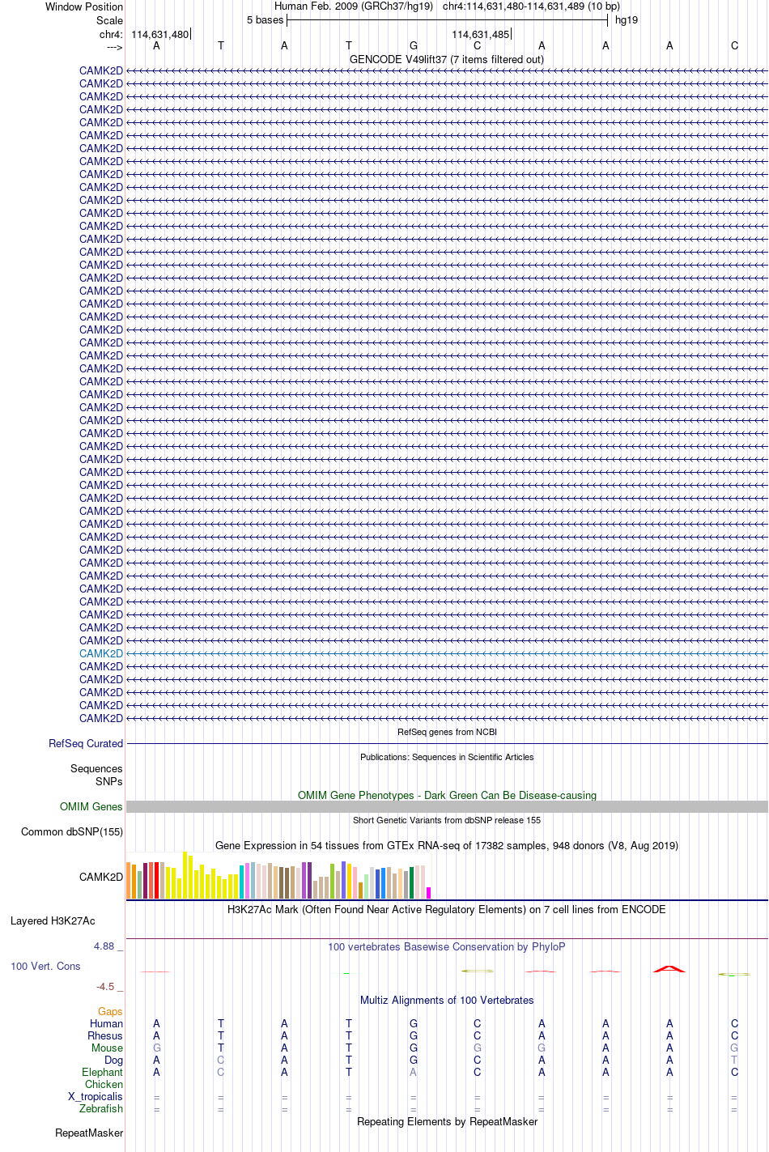Click the 114,631,485 coordinate label
The height and width of the screenshot is (1152, 769).
point(481,34)
